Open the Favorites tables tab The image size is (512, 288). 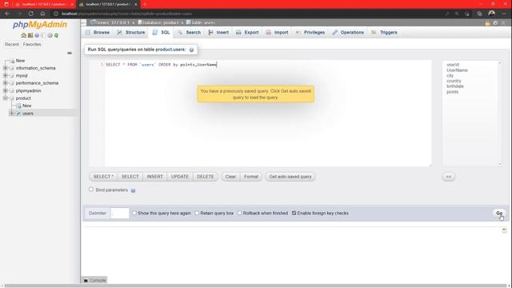click(x=32, y=45)
